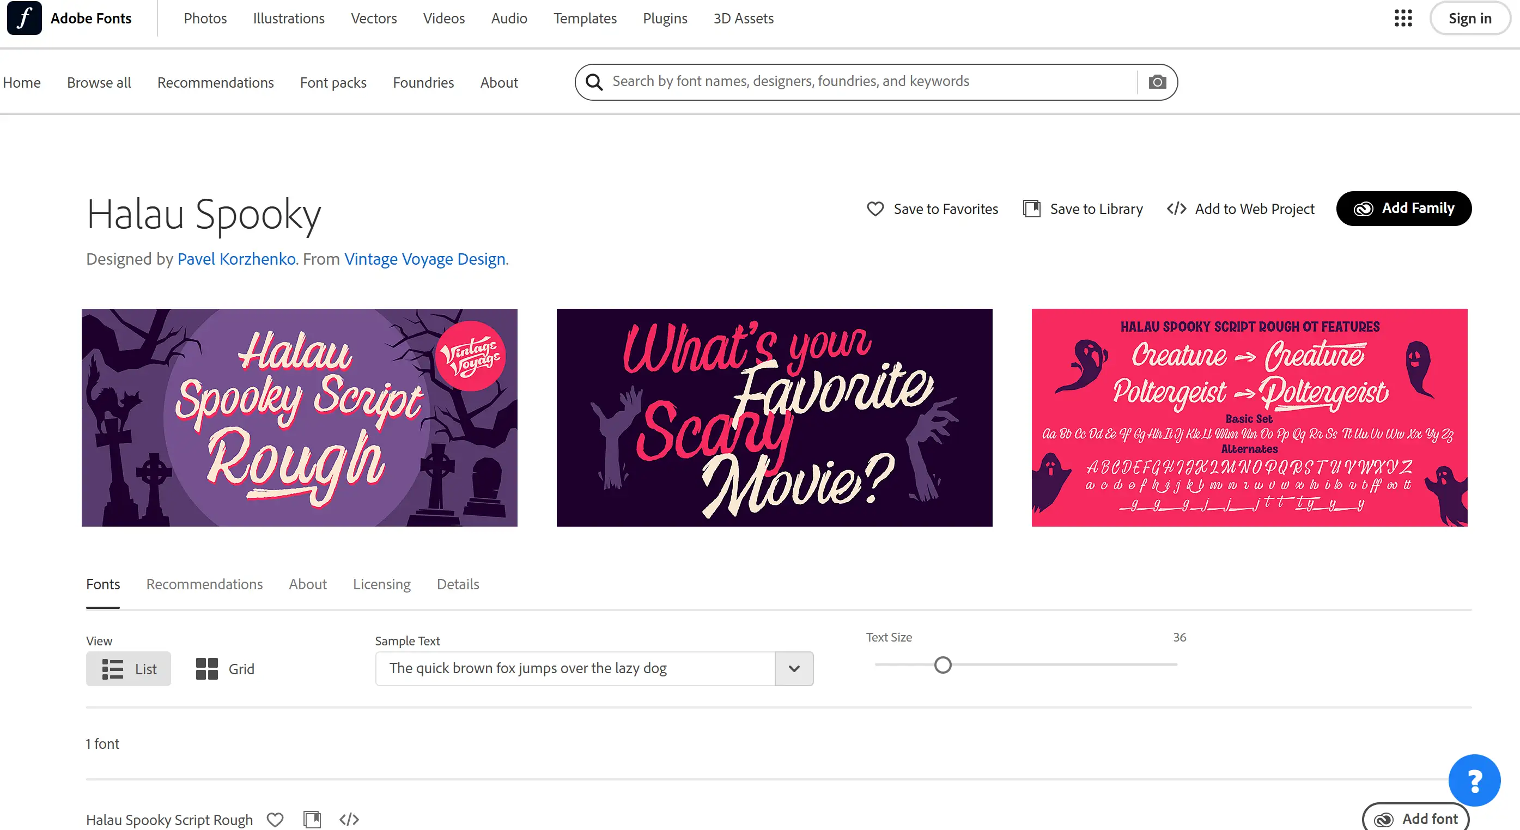1520x830 pixels.
Task: Open the blue help question mark button
Action: pyautogui.click(x=1474, y=780)
